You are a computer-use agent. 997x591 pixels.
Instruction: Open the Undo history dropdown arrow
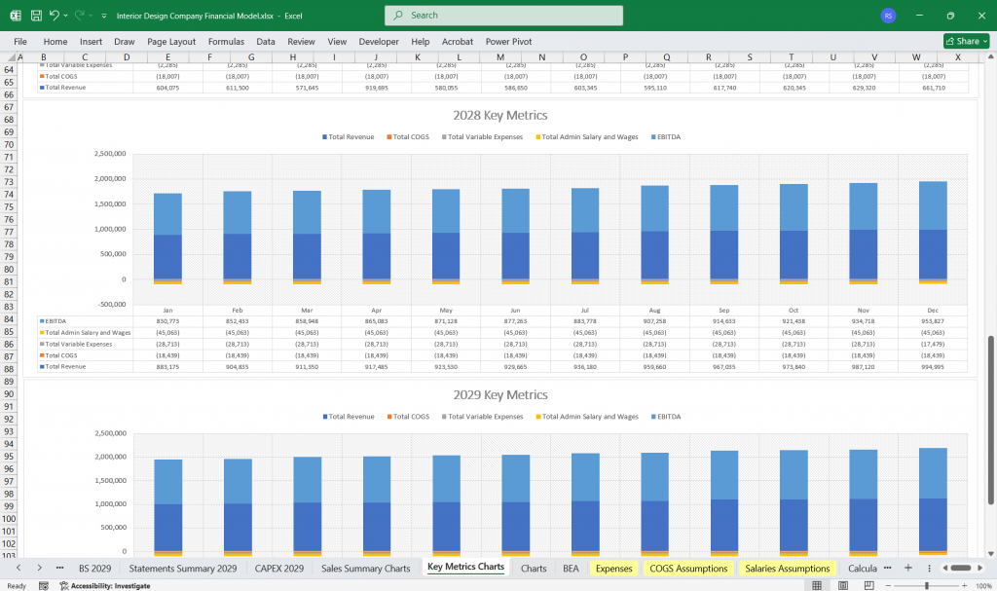66,16
